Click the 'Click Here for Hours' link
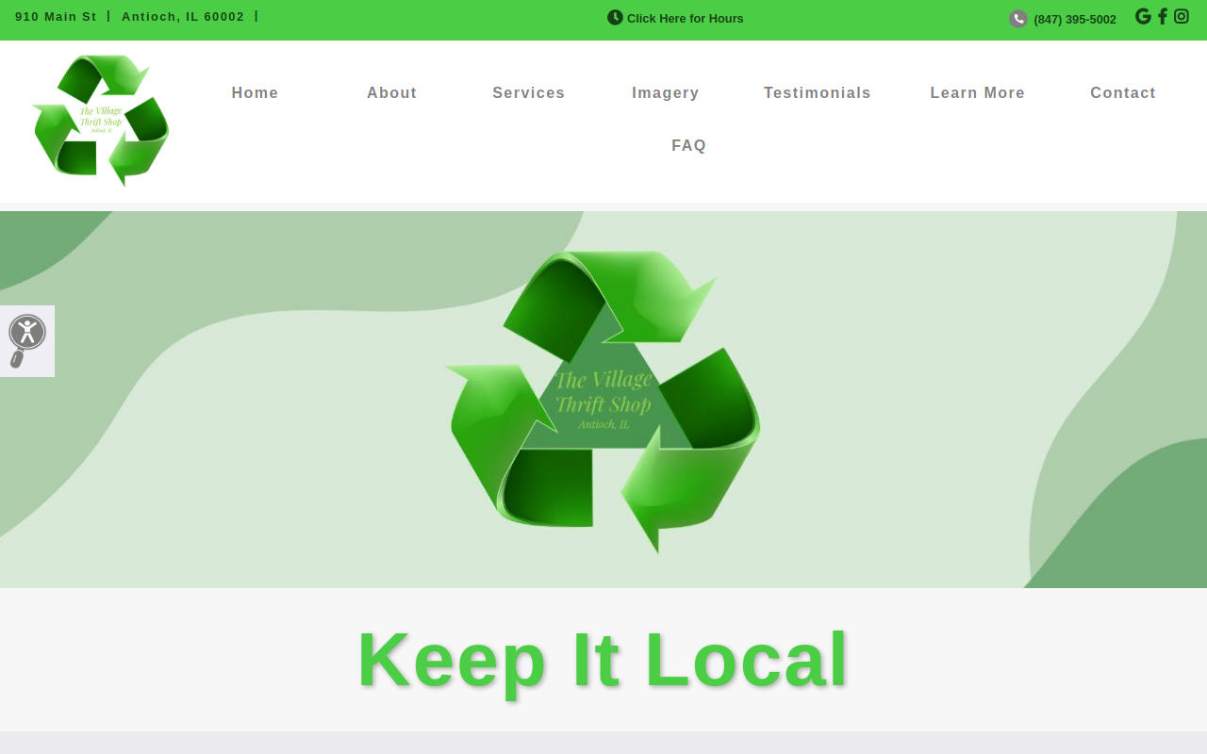Viewport: 1207px width, 754px height. point(686,19)
